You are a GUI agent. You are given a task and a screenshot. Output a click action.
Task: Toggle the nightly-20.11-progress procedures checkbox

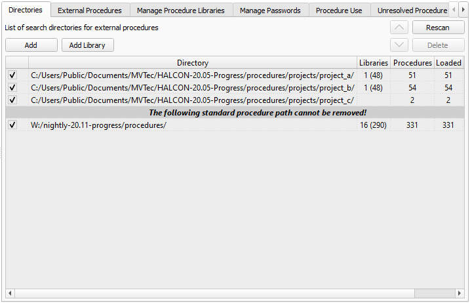12,125
